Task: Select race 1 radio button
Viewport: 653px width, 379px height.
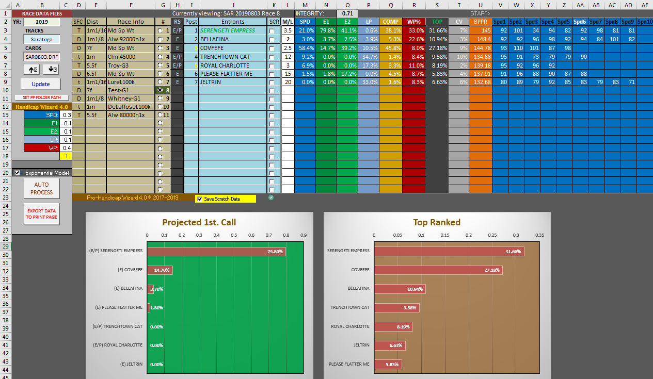Action: (161, 30)
